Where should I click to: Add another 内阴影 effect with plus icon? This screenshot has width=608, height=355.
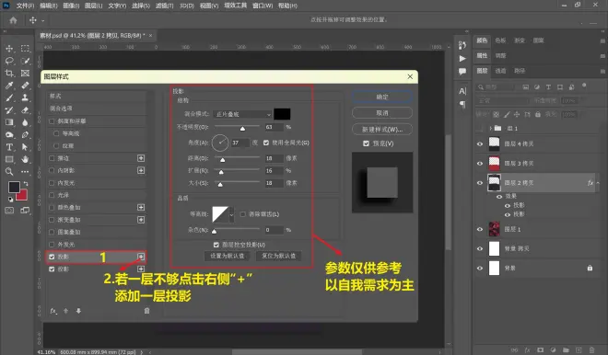point(141,170)
